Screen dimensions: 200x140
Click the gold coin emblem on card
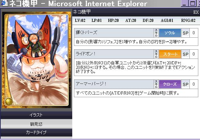pyautogui.click(x=9, y=102)
